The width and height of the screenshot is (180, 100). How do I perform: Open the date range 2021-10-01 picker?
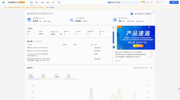pyautogui.click(x=140, y=68)
